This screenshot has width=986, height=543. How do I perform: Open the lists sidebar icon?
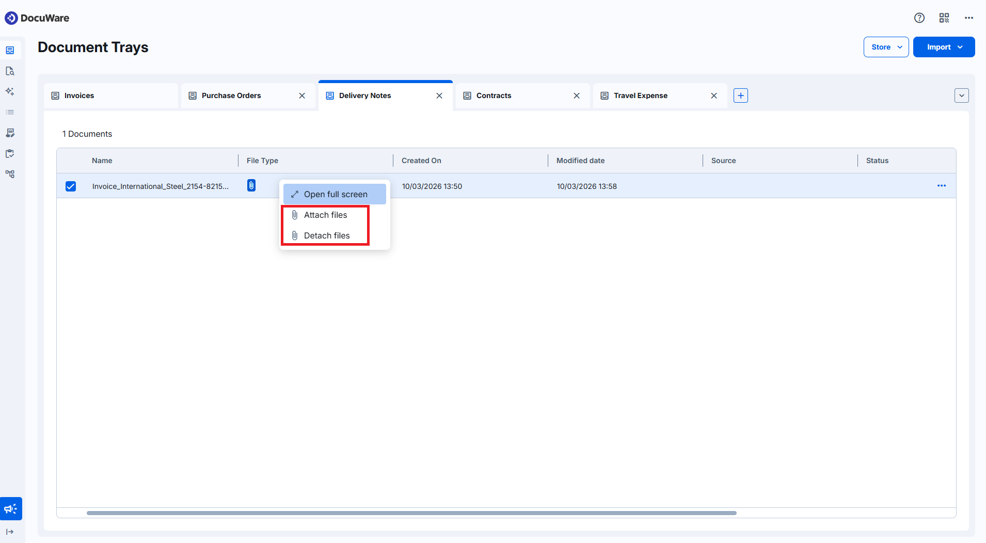(10, 112)
